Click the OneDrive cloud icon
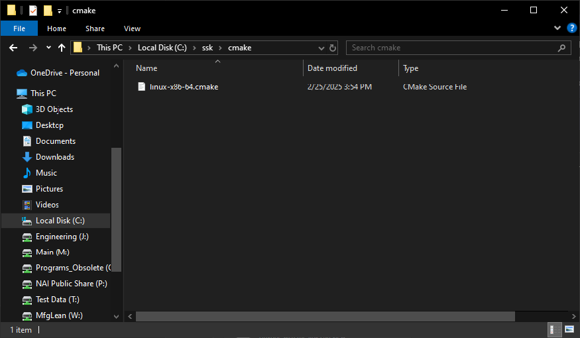 (x=22, y=73)
